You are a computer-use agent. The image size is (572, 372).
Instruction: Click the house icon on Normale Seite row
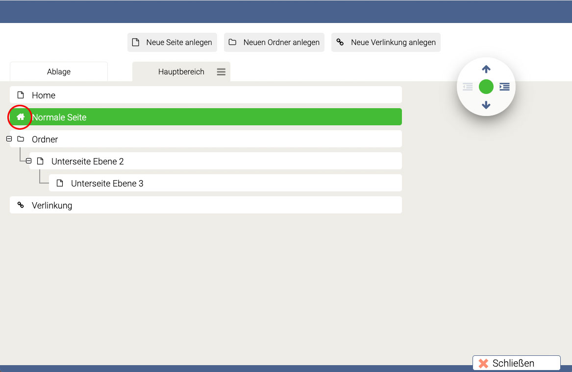[x=21, y=117]
